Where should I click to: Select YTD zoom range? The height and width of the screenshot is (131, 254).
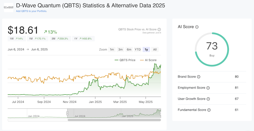pos(138,50)
